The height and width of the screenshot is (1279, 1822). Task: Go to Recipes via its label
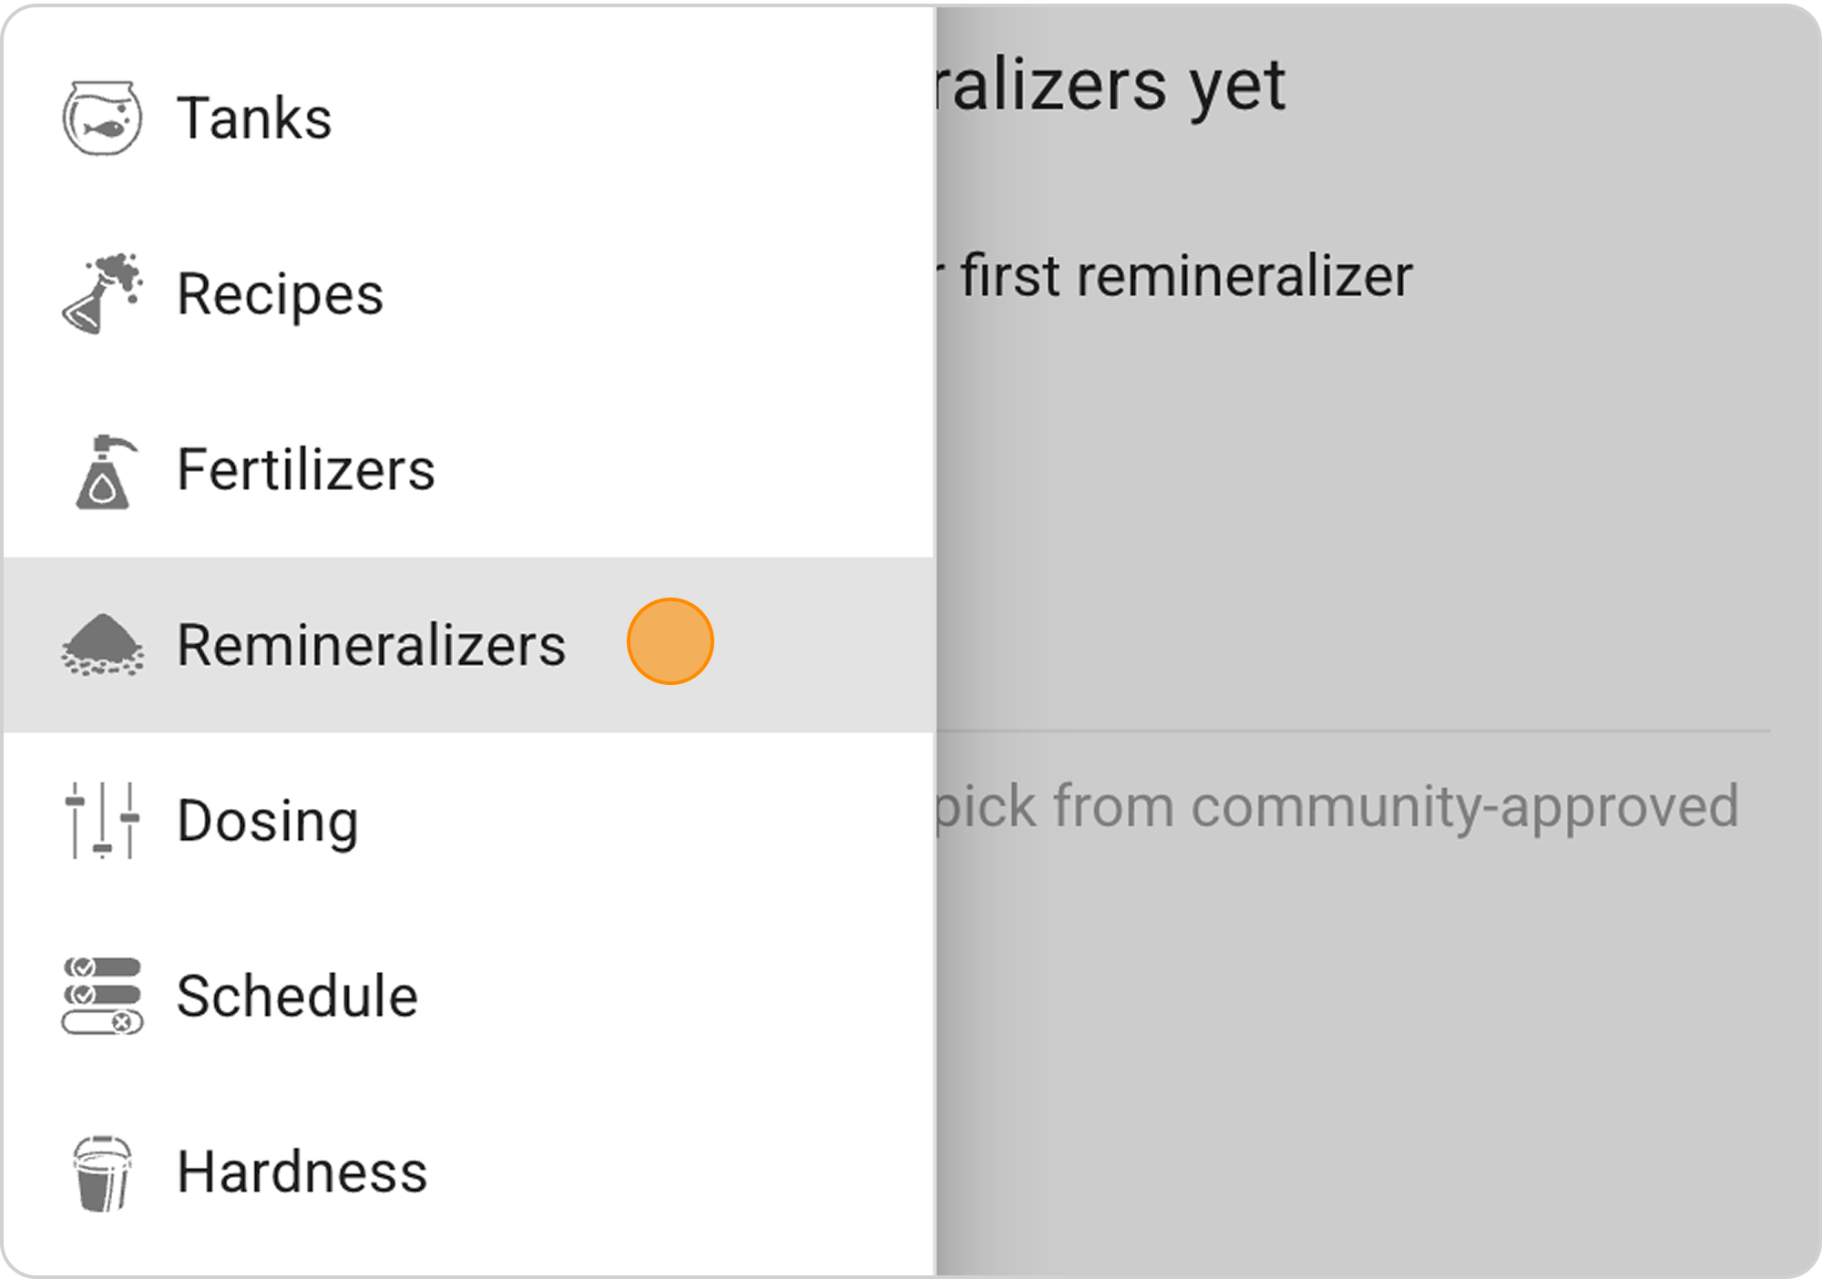click(280, 294)
